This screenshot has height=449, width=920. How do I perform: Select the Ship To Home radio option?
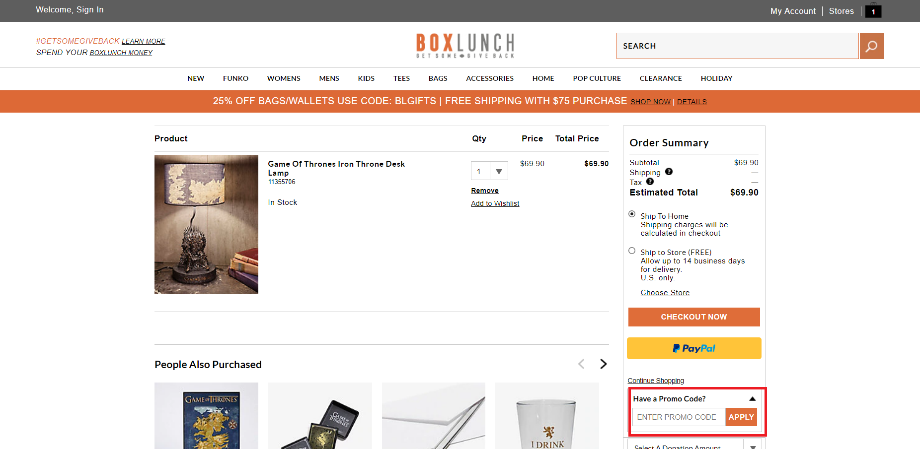pos(632,214)
